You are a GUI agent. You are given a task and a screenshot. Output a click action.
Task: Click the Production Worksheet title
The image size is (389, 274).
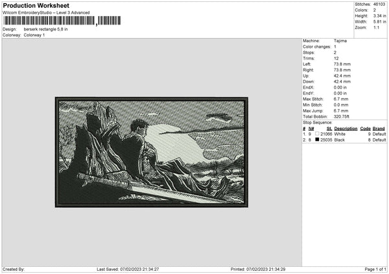tap(36, 5)
